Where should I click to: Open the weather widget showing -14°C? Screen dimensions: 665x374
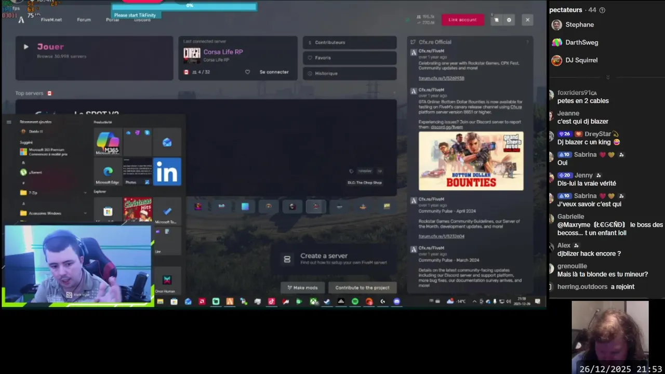pyautogui.click(x=457, y=301)
